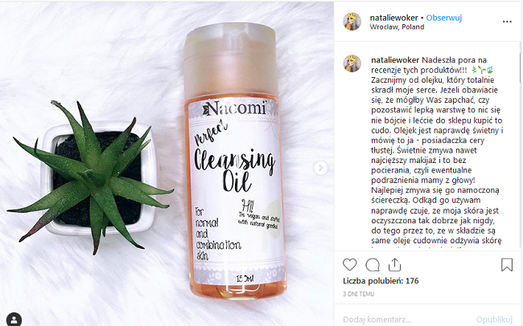Go to next photo with arrow
Viewport: 523px width, 326px height.
[x=320, y=168]
